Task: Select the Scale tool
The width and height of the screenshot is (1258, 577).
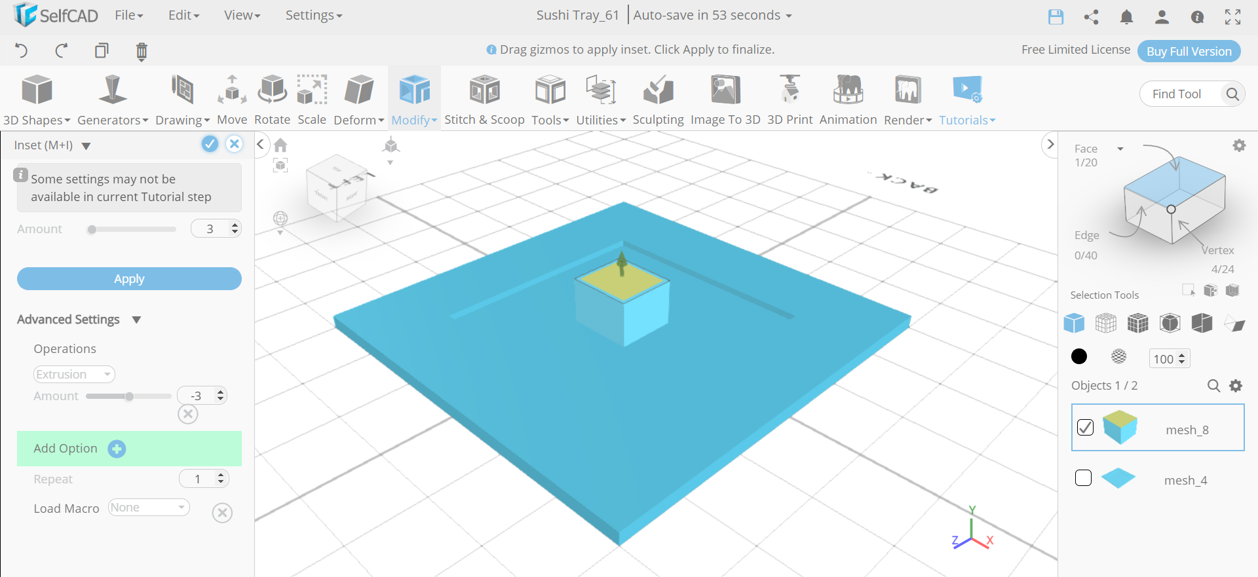Action: point(312,100)
